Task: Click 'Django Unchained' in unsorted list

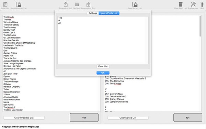Action: [x=12, y=92]
